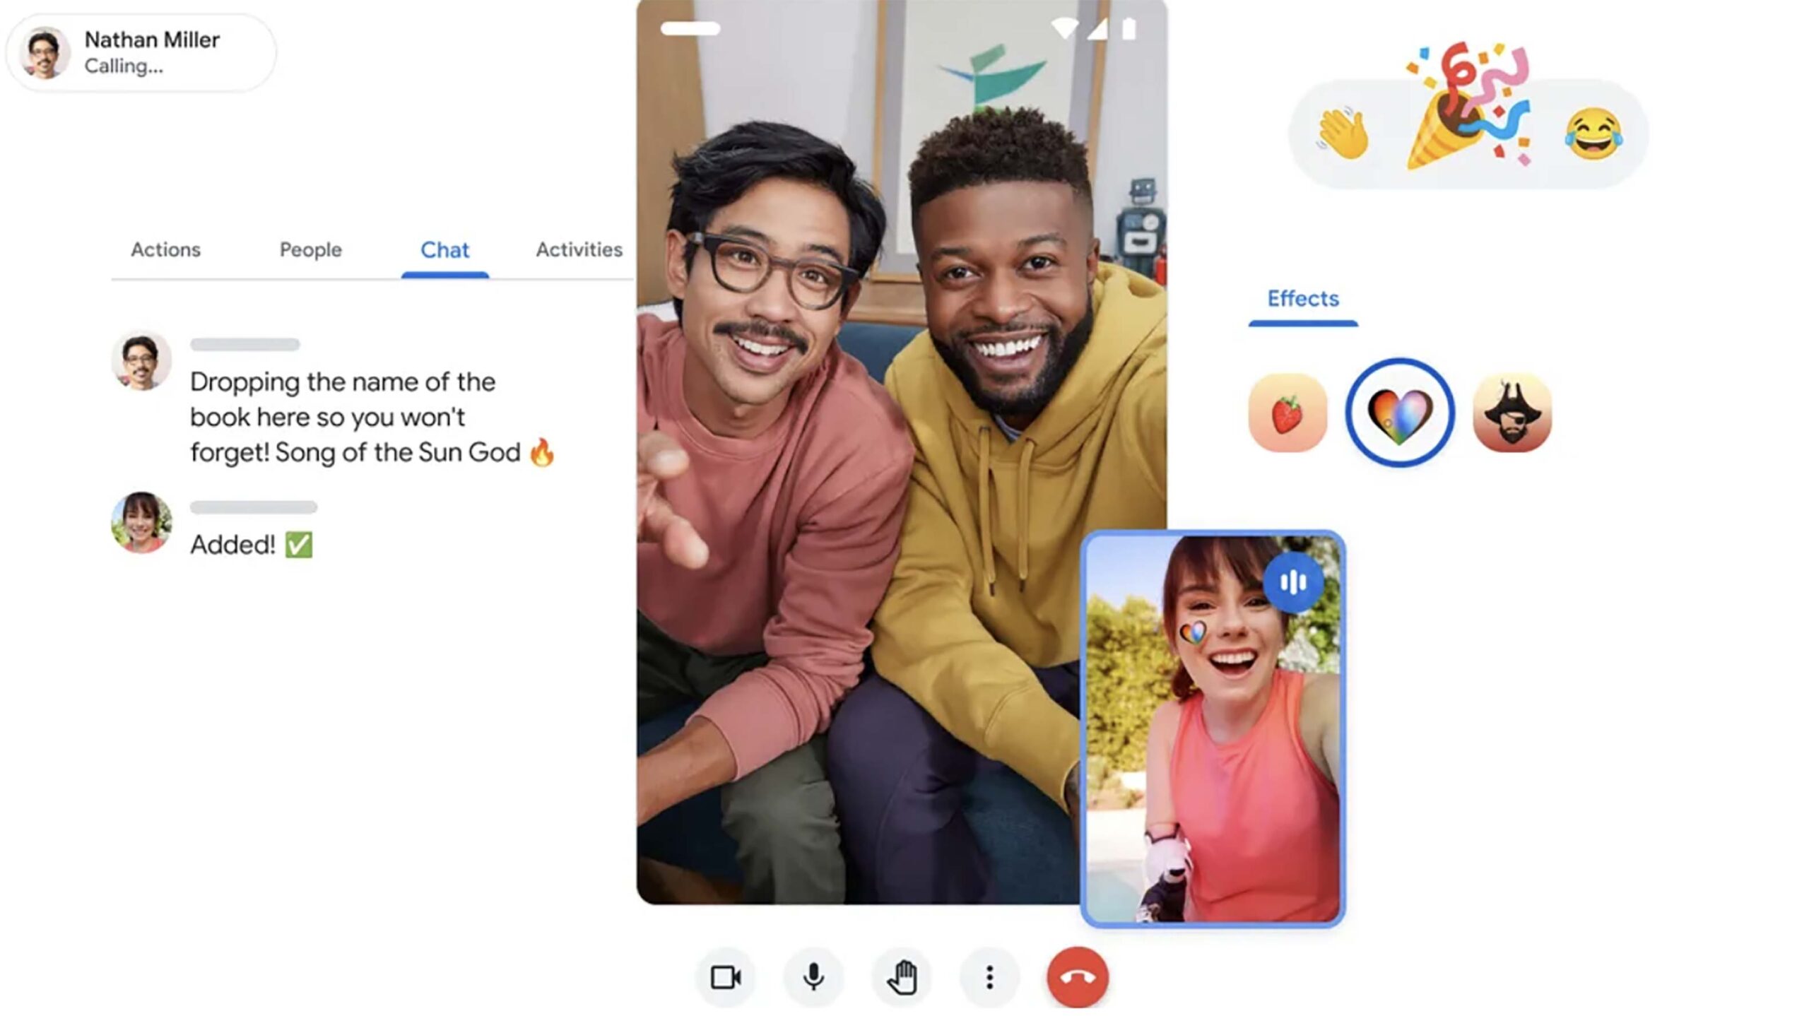Screen dimensions: 1809x1016
Task: Switch to the Actions tab
Action: (165, 249)
